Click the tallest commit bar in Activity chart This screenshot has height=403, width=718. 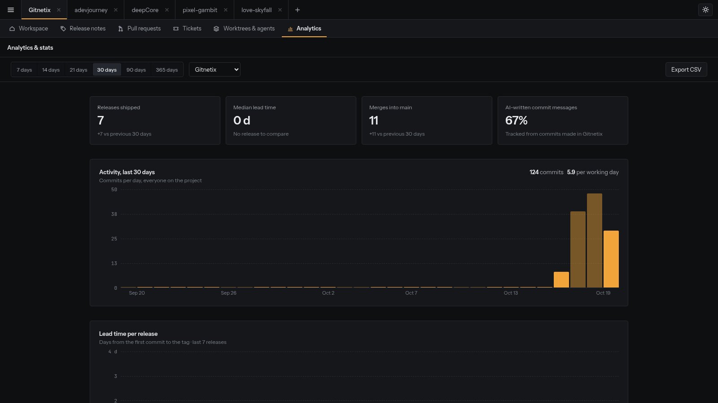(x=595, y=240)
